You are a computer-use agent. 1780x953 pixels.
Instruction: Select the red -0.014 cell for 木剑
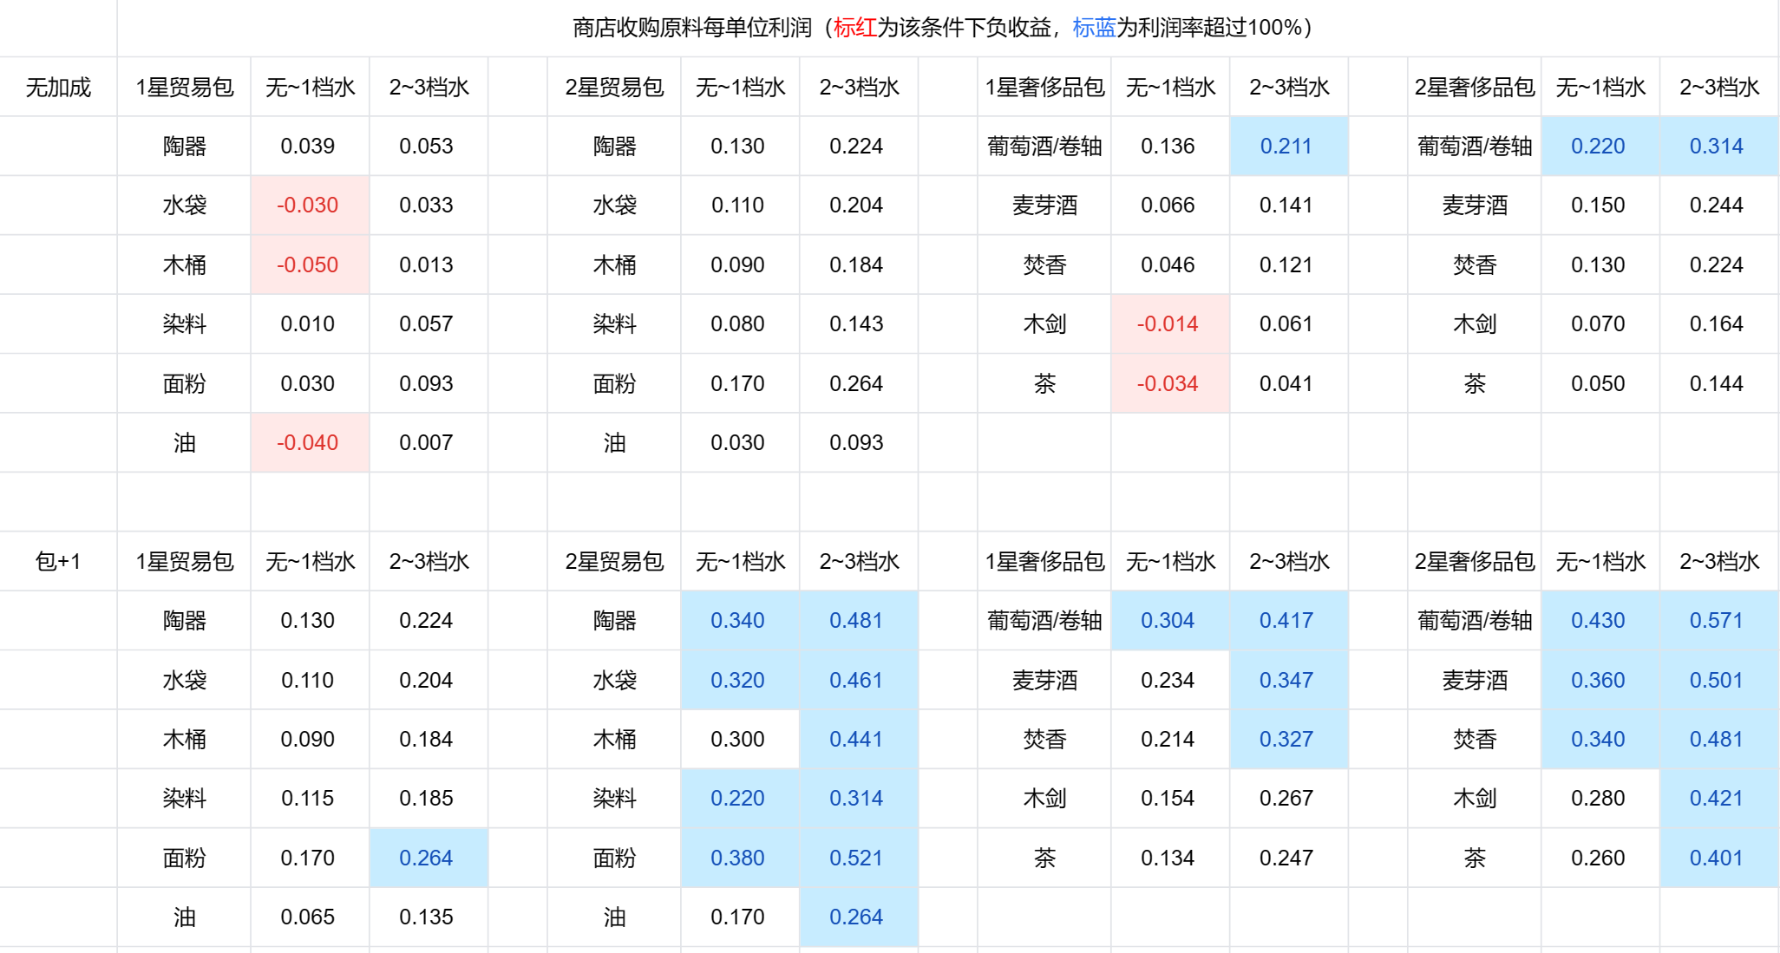[1168, 324]
